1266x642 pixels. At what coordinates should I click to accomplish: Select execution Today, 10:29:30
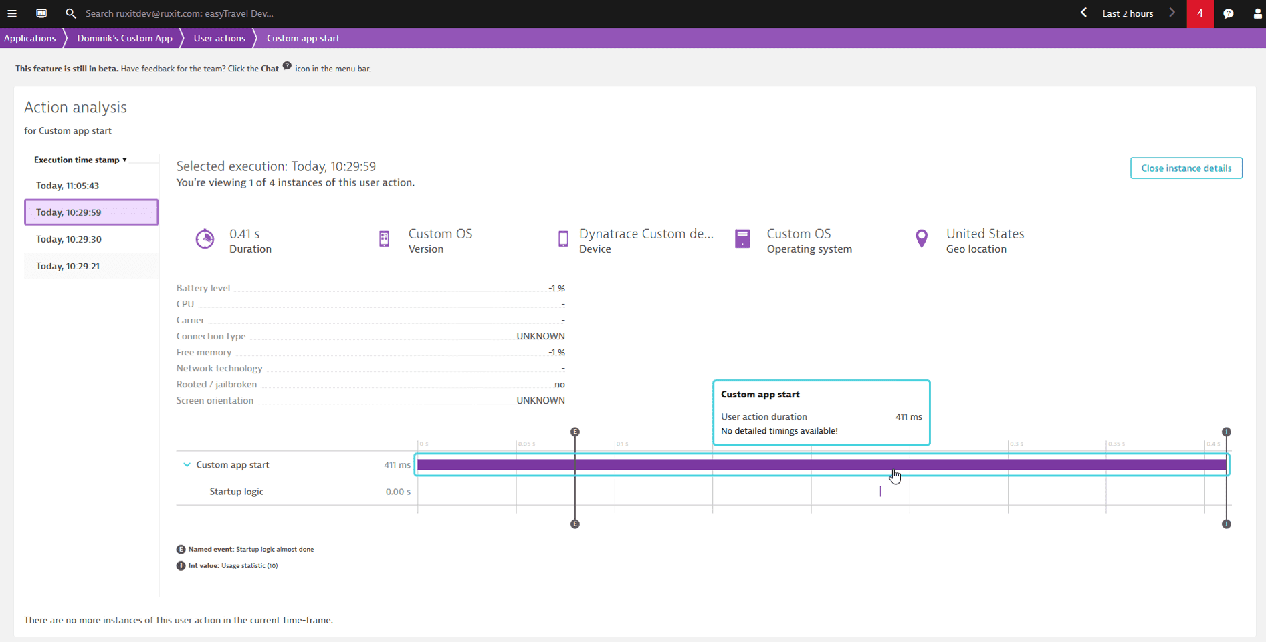point(92,239)
